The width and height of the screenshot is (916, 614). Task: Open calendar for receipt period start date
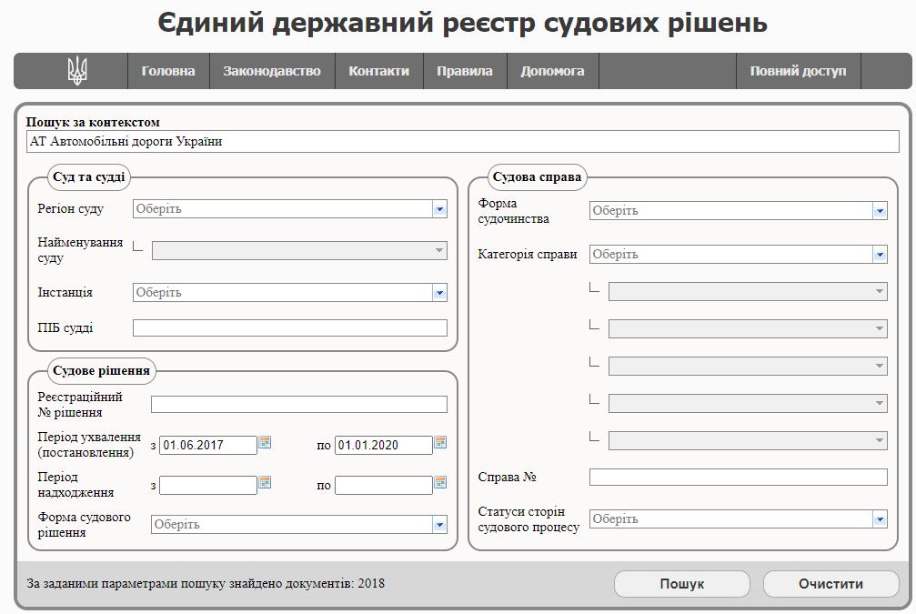click(265, 483)
